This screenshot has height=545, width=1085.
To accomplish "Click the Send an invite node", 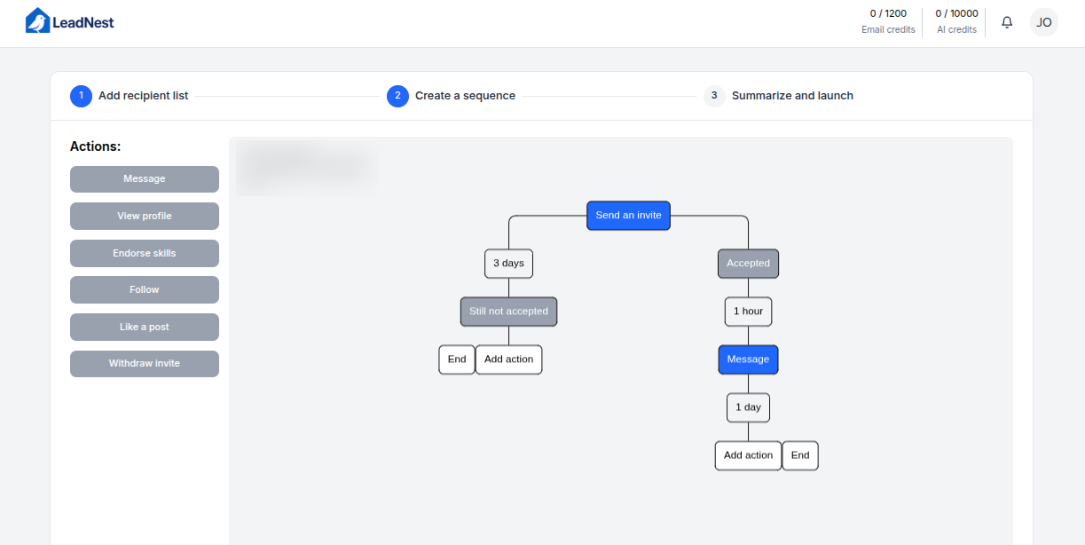I will (628, 216).
